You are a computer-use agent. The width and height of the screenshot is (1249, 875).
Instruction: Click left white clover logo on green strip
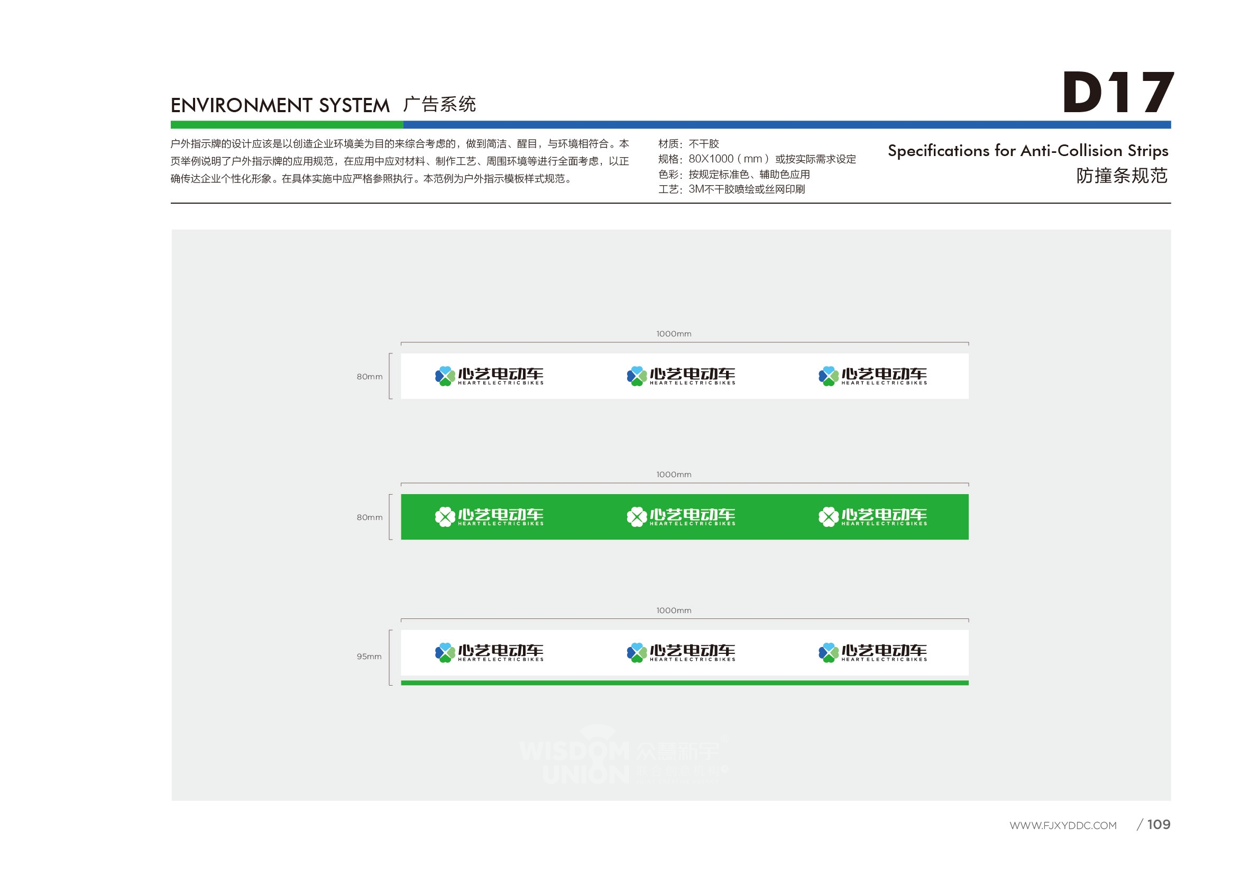[445, 517]
